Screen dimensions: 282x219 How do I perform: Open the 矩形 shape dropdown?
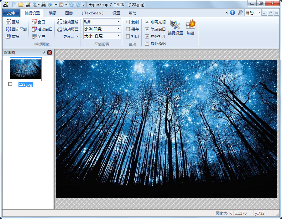coord(102,22)
